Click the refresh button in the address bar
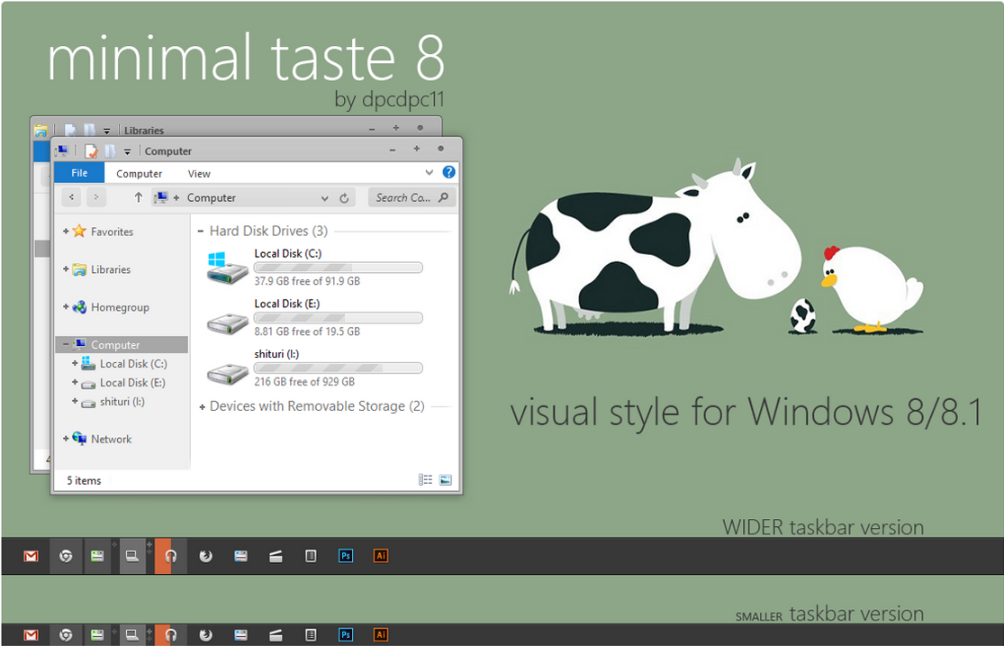Image resolution: width=1004 pixels, height=646 pixels. pyautogui.click(x=344, y=197)
